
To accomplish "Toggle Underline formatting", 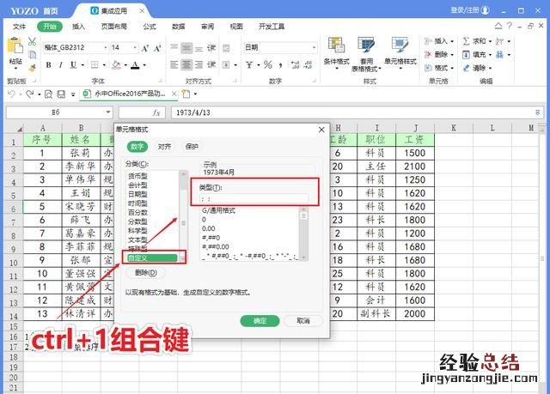I will pyautogui.click(x=73, y=65).
